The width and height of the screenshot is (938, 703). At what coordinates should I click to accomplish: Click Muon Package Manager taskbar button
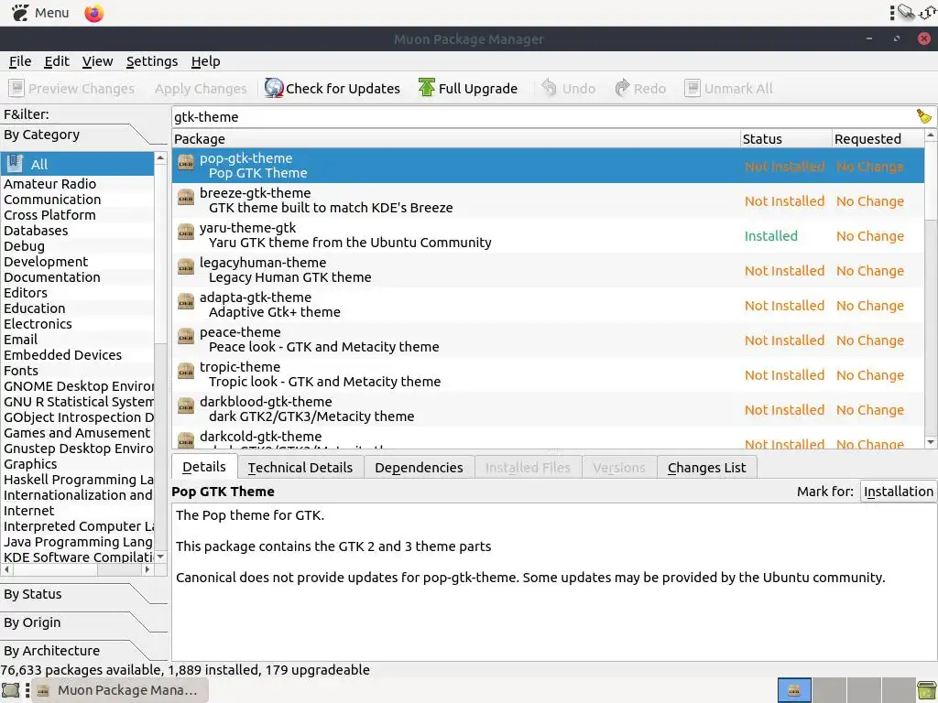click(120, 690)
